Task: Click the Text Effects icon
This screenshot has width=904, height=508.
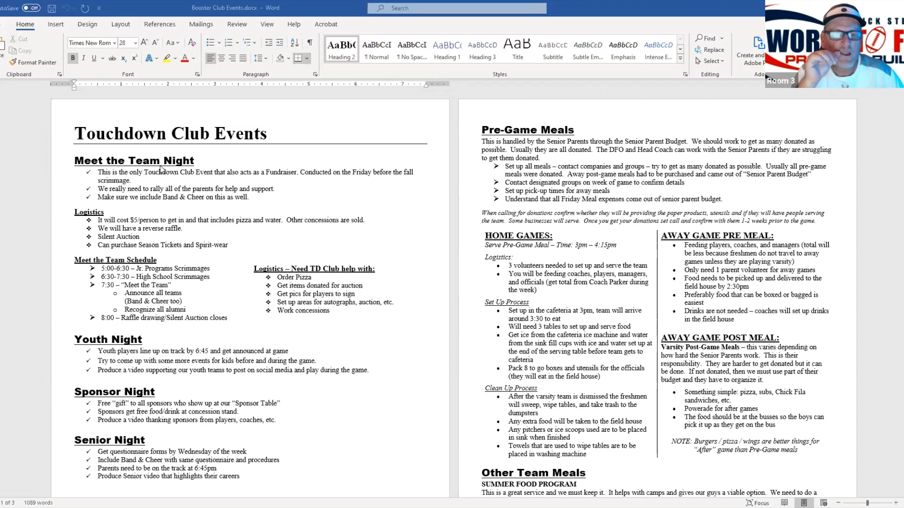Action: click(x=149, y=58)
